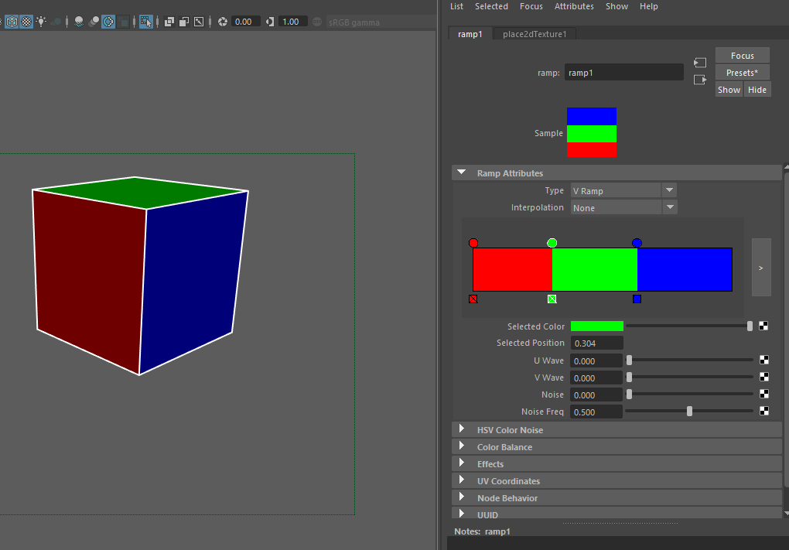789x550 pixels.
Task: Open the ramp Type dropdown
Action: click(x=623, y=190)
